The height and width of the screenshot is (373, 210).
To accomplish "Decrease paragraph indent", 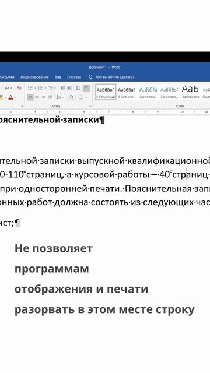I will [x=62, y=88].
